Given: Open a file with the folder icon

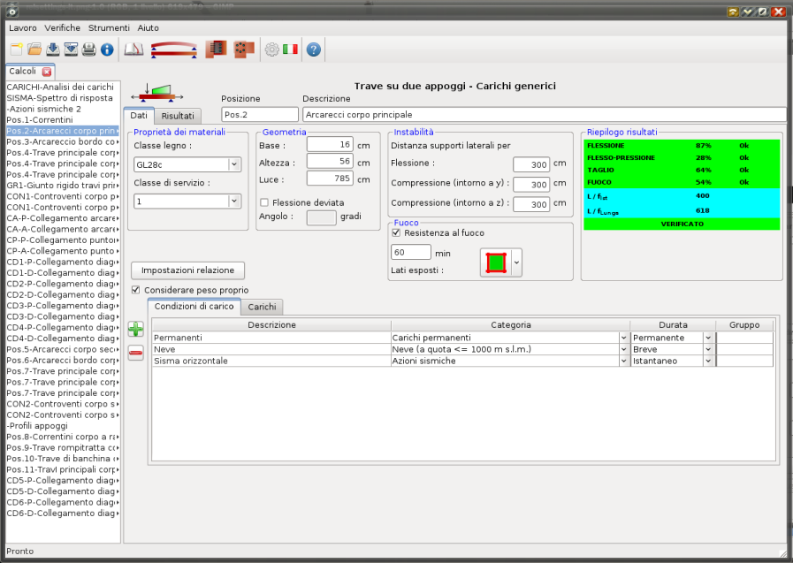Looking at the screenshot, I should point(34,49).
